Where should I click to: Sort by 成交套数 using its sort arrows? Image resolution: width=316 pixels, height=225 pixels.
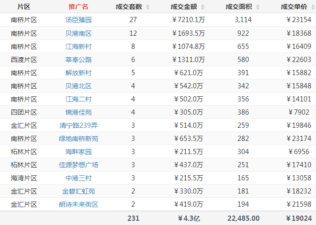(x=148, y=7)
